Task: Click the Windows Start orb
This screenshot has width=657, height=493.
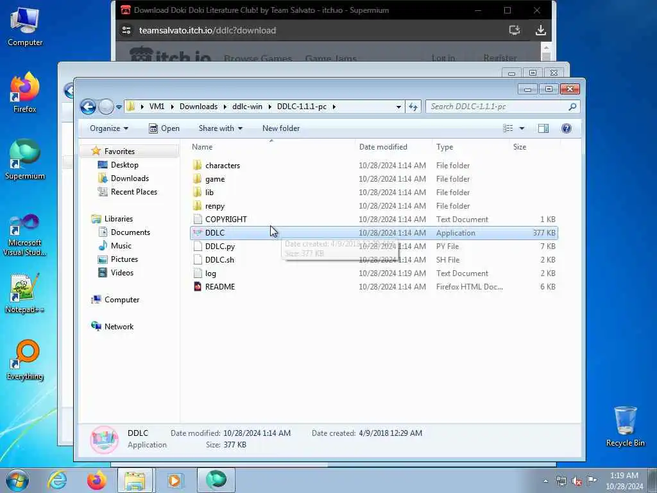Action: (17, 480)
